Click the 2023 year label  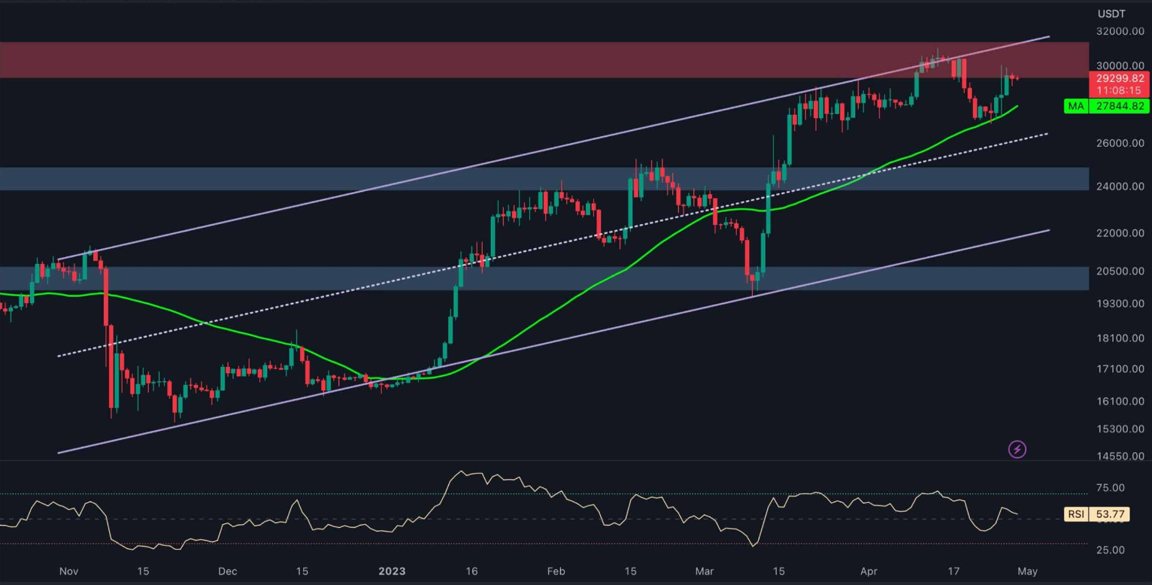tap(392, 571)
